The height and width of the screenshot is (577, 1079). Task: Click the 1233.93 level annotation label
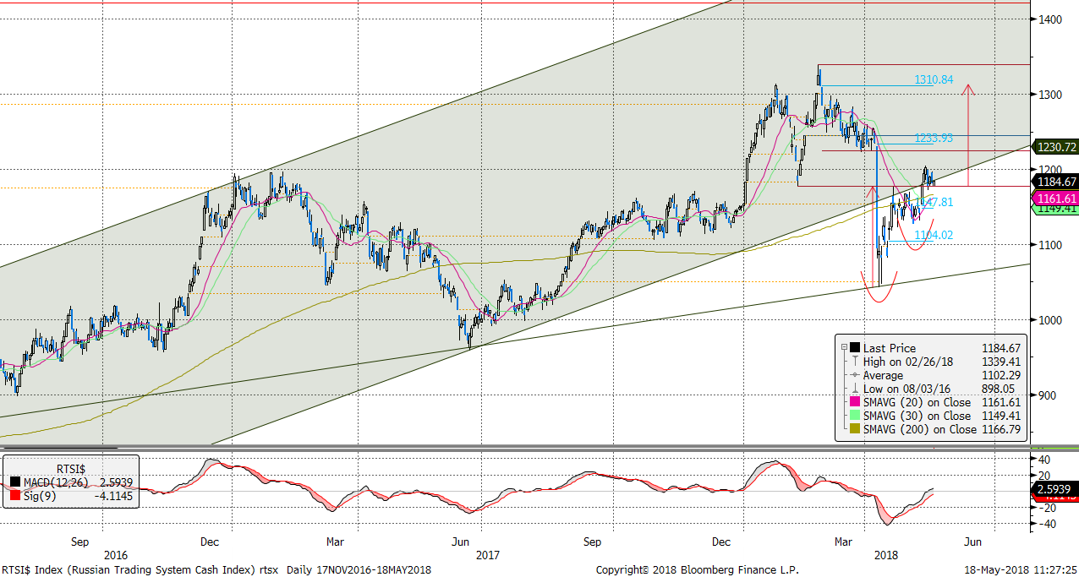934,137
